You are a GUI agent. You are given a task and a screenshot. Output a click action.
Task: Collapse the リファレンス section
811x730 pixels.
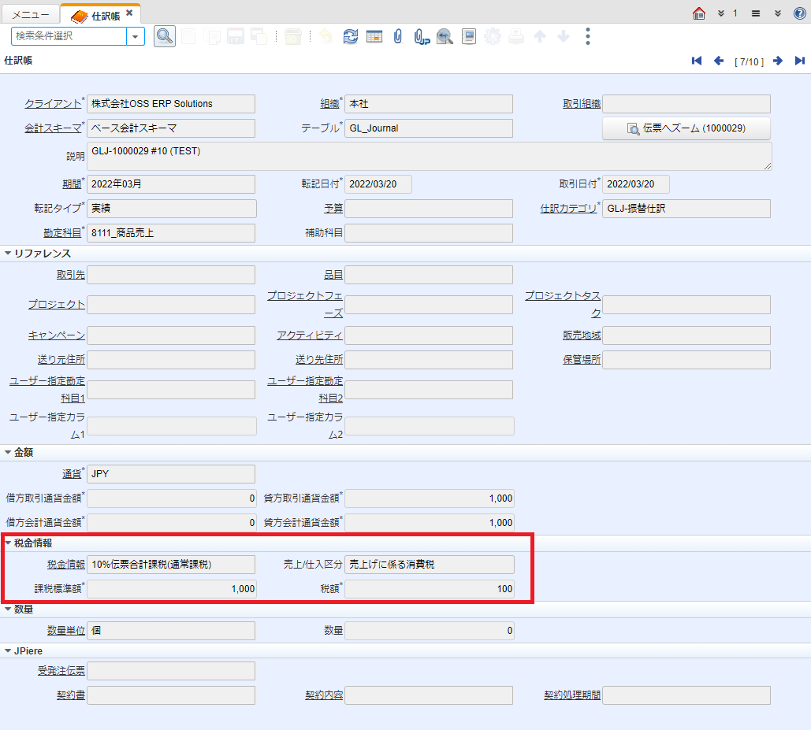(8, 253)
